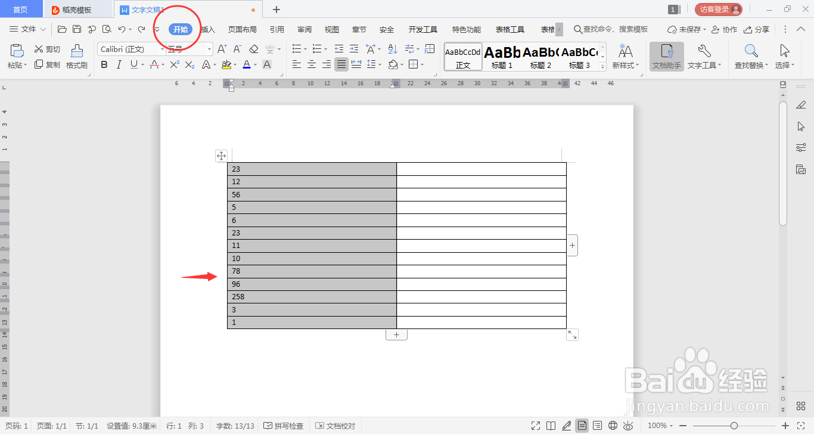Decrease font size with A- icon

point(237,49)
